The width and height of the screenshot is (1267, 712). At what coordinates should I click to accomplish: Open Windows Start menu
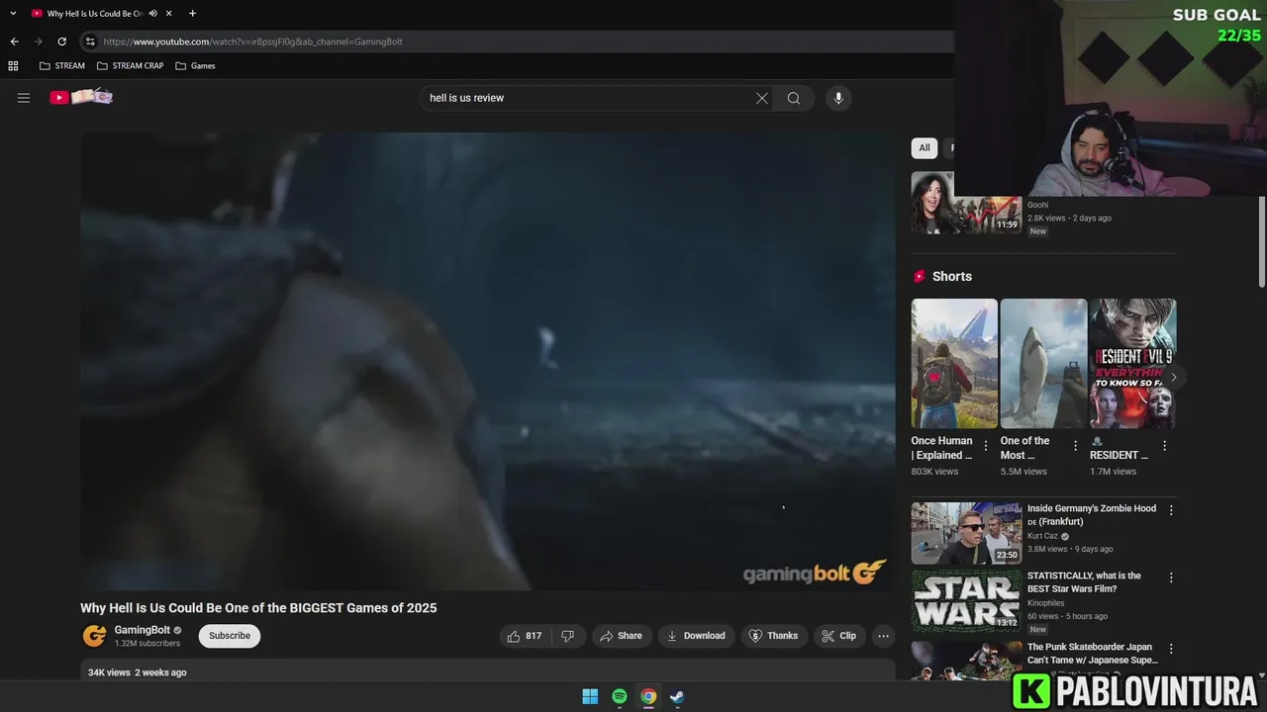[x=590, y=696]
